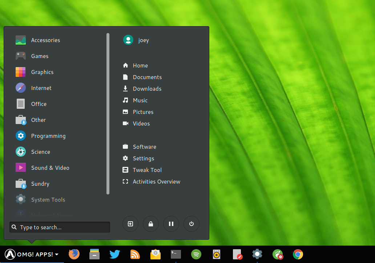Open Tweak Tool from the menu

click(147, 170)
